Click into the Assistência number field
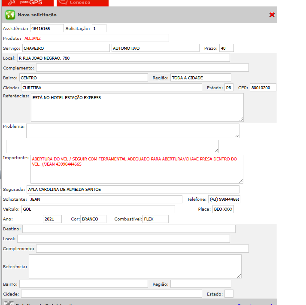Screen dimensions: 306x305 point(46,28)
